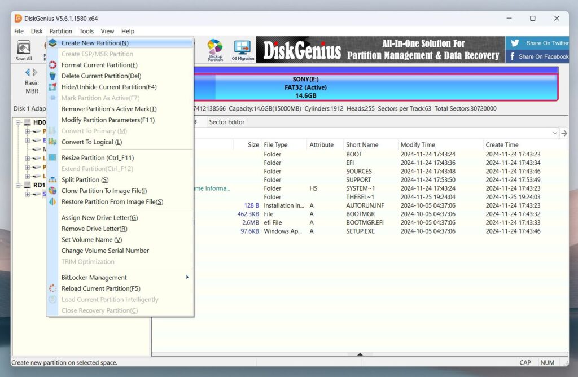Toggle the CAP indicator in status bar
Screen dimensions: 578x377
pyautogui.click(x=526, y=362)
